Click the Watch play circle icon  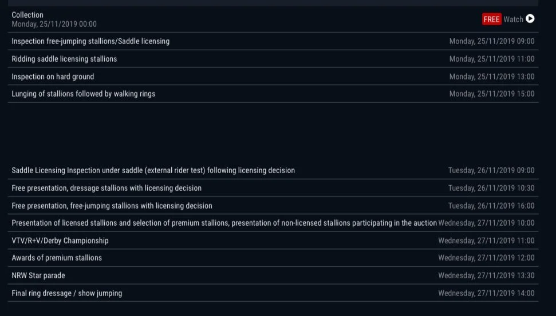[530, 19]
